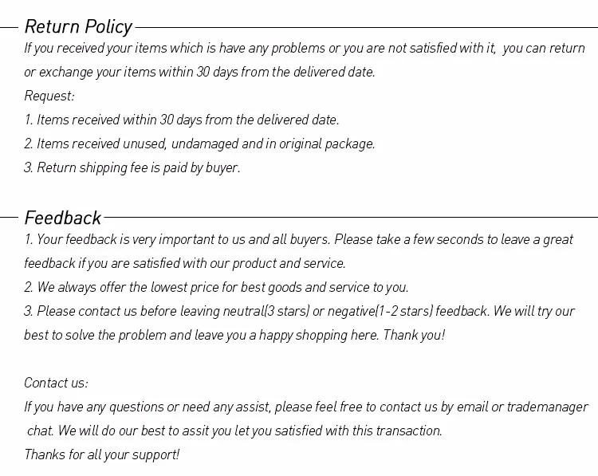Screen dimensions: 598x476
Task: Click 'Items received within 30 days' line
Action: pyautogui.click(x=182, y=120)
